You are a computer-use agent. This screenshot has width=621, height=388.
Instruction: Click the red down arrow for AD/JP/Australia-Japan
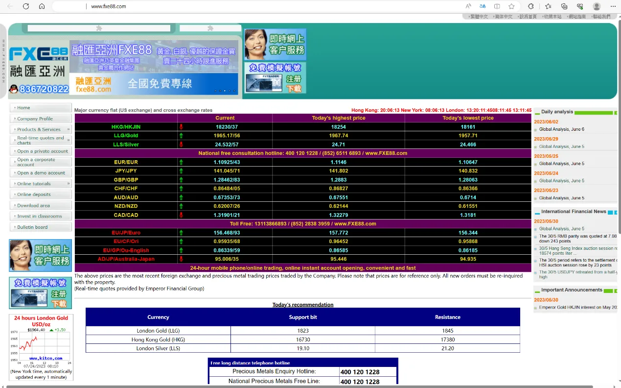pyautogui.click(x=181, y=259)
